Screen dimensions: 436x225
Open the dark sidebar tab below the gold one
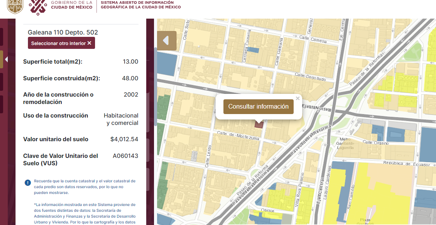click(2, 82)
